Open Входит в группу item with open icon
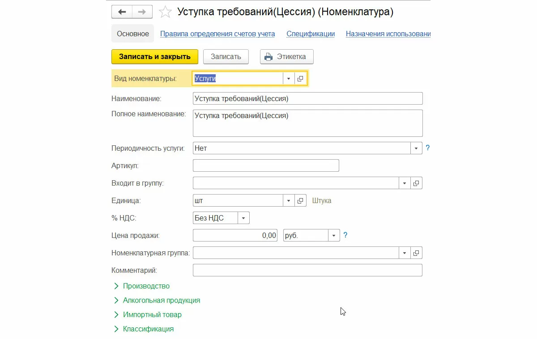The image size is (537, 339). pyautogui.click(x=417, y=183)
